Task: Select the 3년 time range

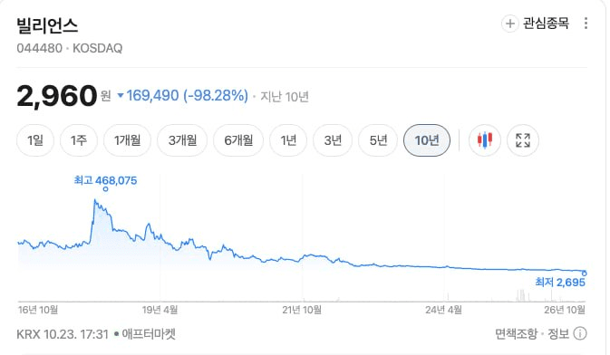Action: 333,140
